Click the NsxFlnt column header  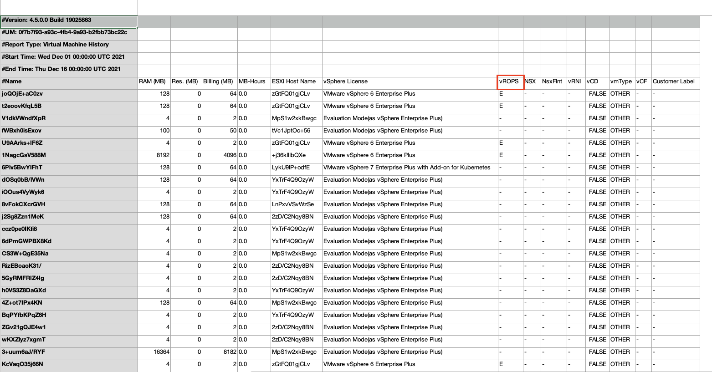pyautogui.click(x=554, y=82)
